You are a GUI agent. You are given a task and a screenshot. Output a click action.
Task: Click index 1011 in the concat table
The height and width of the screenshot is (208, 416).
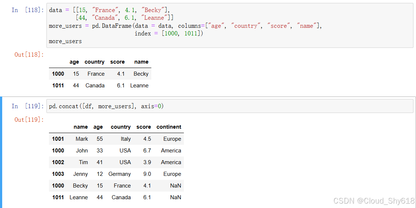pyautogui.click(x=58, y=197)
